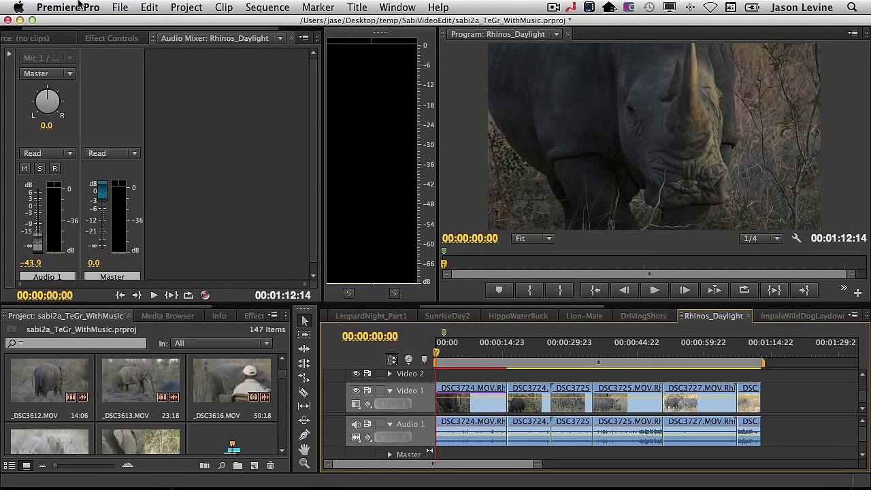The width and height of the screenshot is (871, 490).
Task: Toggle sync lock on Video 1 track
Action: pos(367,391)
